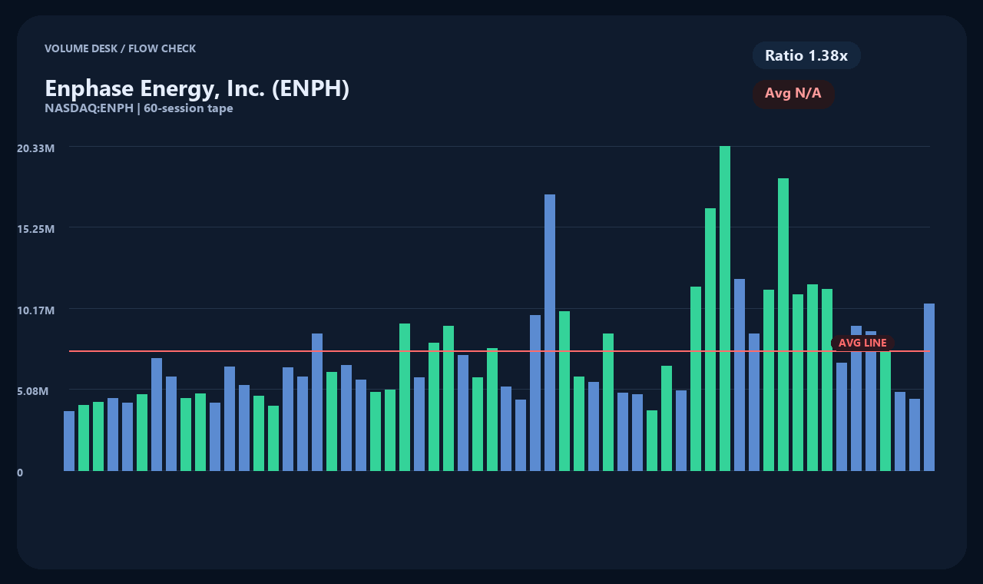Click the red average volume line
This screenshot has width=983, height=584.
pos(499,351)
